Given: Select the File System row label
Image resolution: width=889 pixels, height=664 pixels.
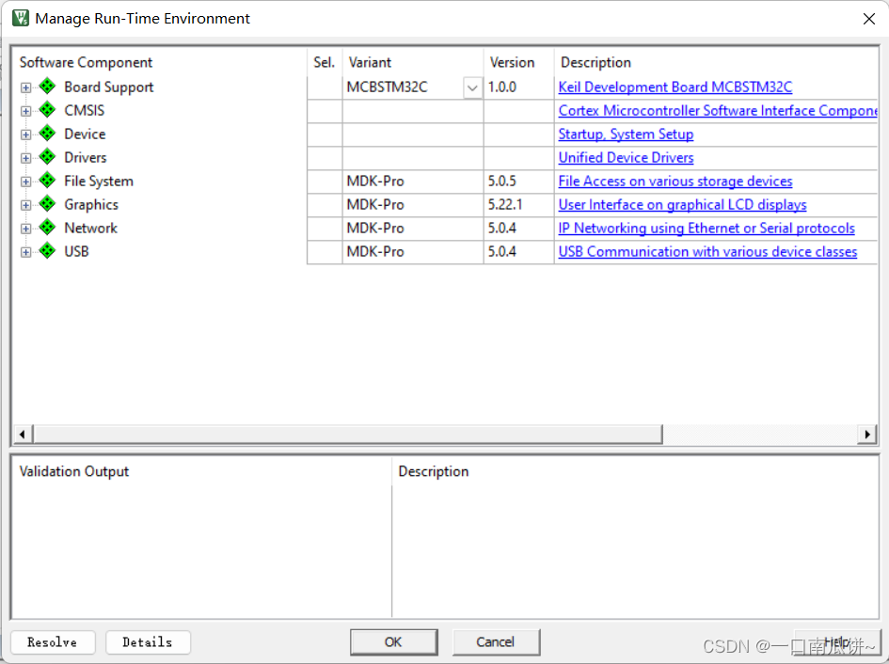Looking at the screenshot, I should (x=99, y=181).
